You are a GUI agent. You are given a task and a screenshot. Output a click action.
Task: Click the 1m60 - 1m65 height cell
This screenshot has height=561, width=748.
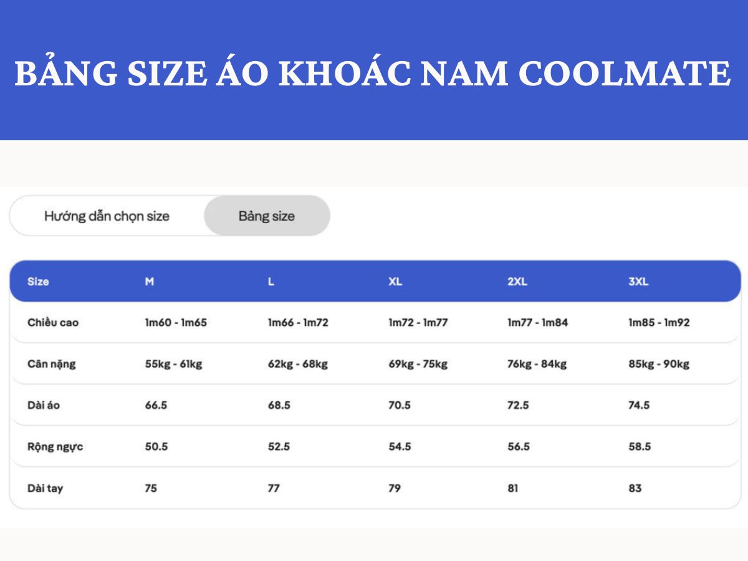[x=175, y=322]
